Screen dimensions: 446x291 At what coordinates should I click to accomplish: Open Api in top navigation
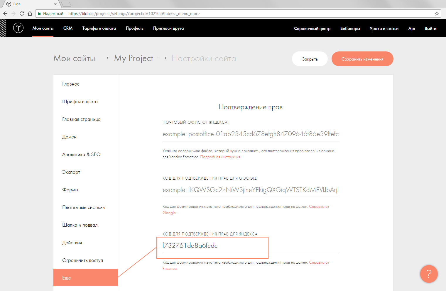[x=412, y=29]
